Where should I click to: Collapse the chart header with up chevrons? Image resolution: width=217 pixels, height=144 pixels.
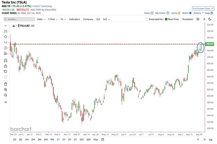click(x=204, y=19)
